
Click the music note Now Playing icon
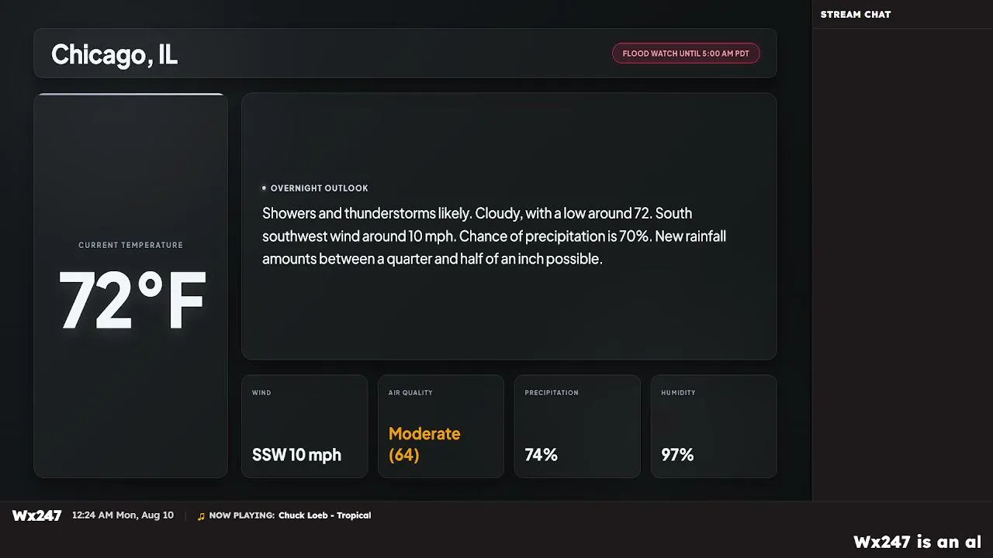(202, 516)
